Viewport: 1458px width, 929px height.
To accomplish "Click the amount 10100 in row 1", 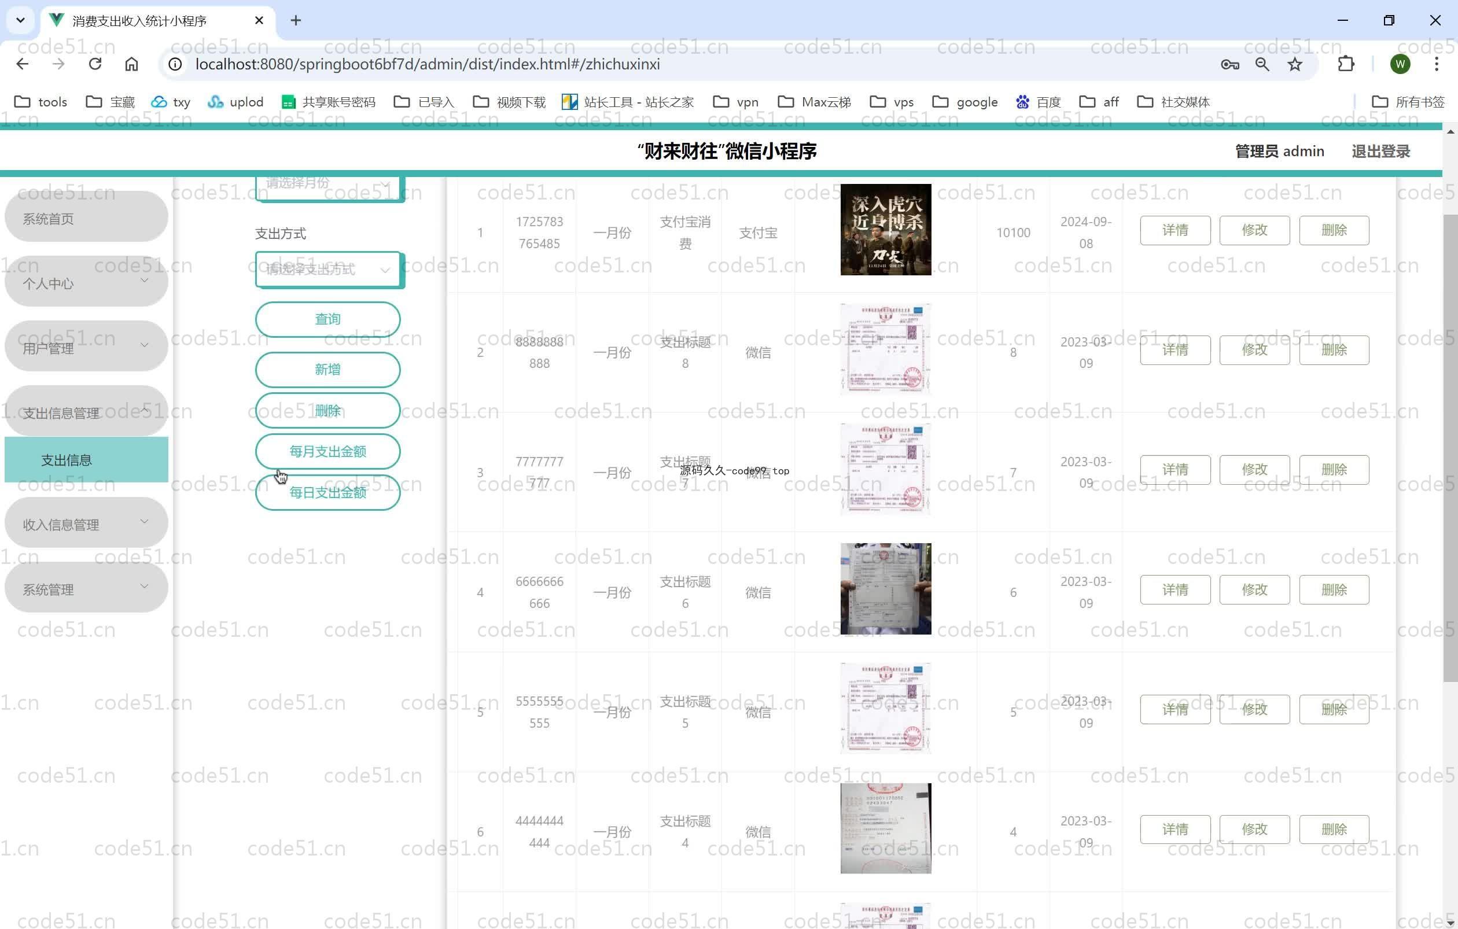I will pos(1013,233).
